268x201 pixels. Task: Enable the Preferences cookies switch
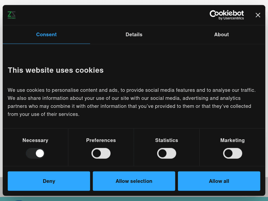[101, 154]
